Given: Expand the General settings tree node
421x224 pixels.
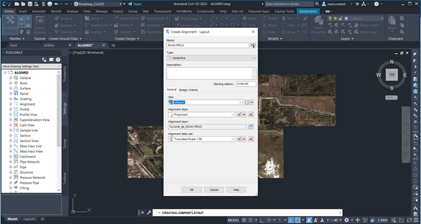Looking at the screenshot, I should coord(11,78).
